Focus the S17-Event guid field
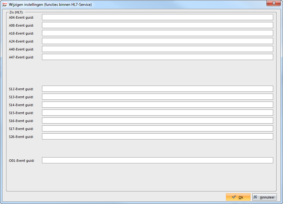 point(157,128)
